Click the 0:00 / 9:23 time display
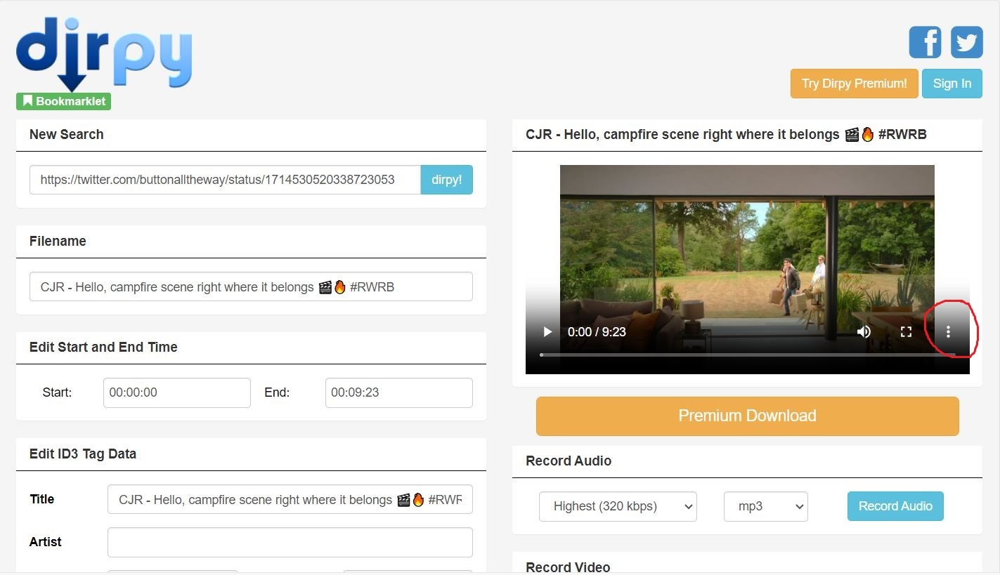1000x575 pixels. pyautogui.click(x=597, y=331)
